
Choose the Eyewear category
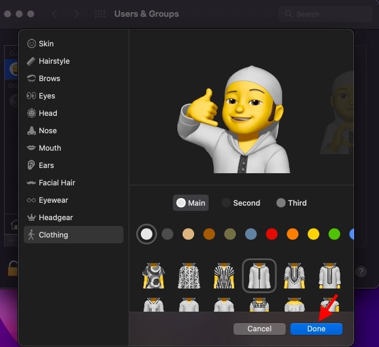pyautogui.click(x=53, y=200)
